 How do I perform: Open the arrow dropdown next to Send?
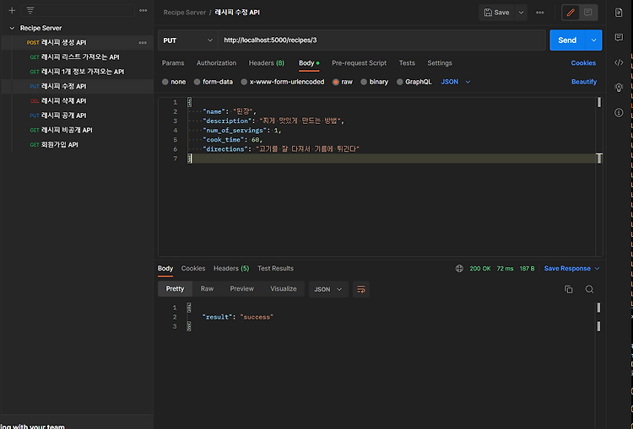point(594,40)
